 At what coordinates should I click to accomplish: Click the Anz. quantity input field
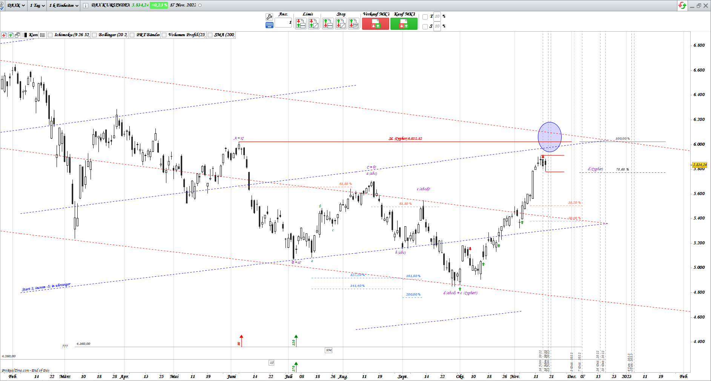click(283, 23)
